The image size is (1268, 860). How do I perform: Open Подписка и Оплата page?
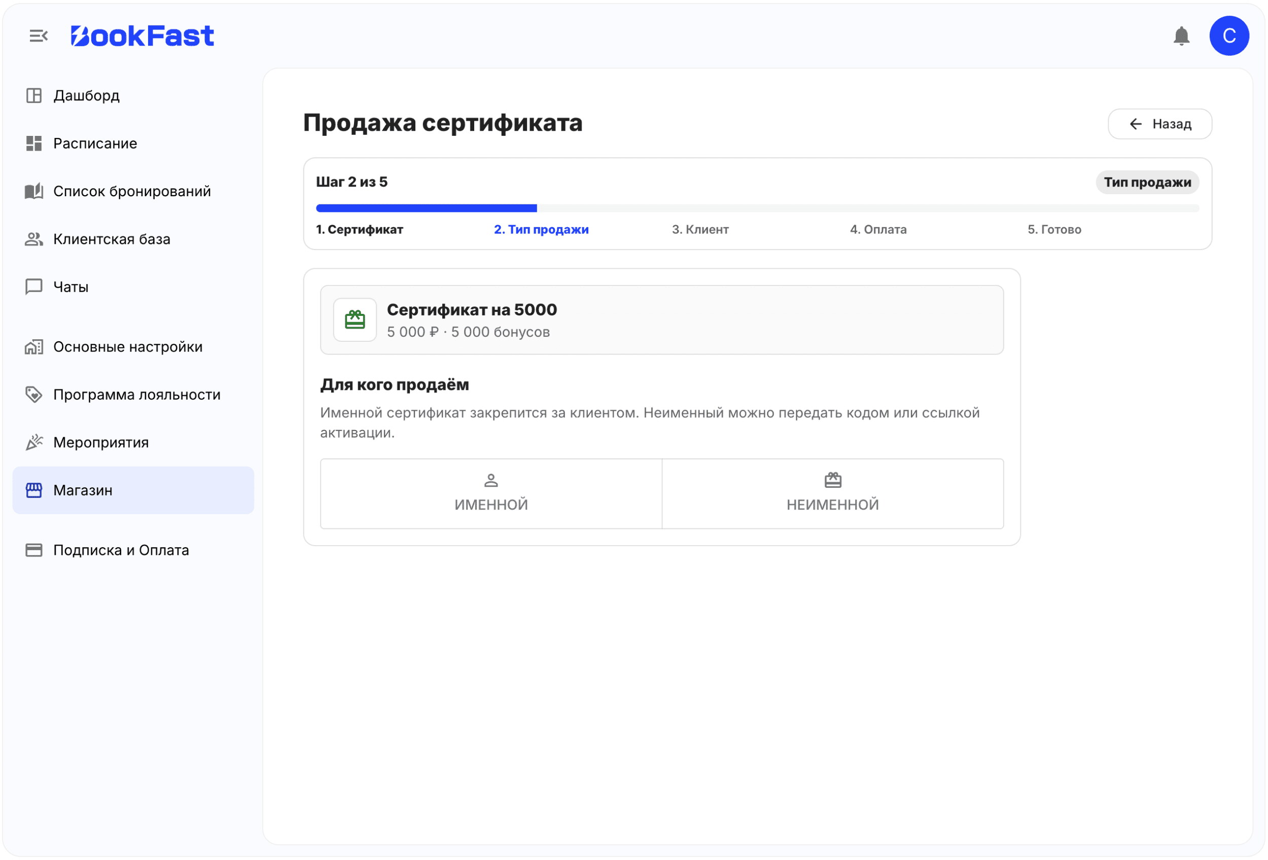coord(133,550)
